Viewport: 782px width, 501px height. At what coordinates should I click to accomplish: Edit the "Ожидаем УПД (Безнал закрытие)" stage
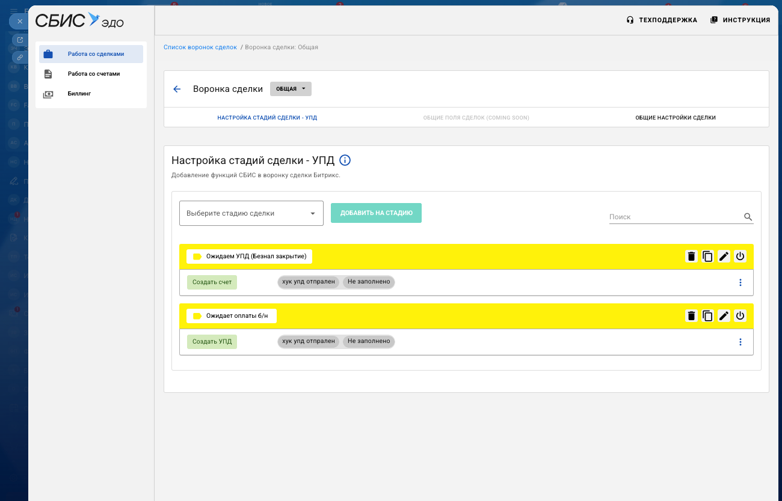click(x=724, y=257)
